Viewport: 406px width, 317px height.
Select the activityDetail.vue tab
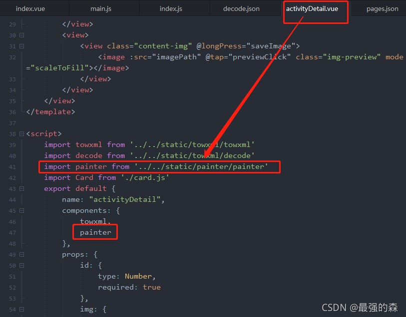[312, 9]
